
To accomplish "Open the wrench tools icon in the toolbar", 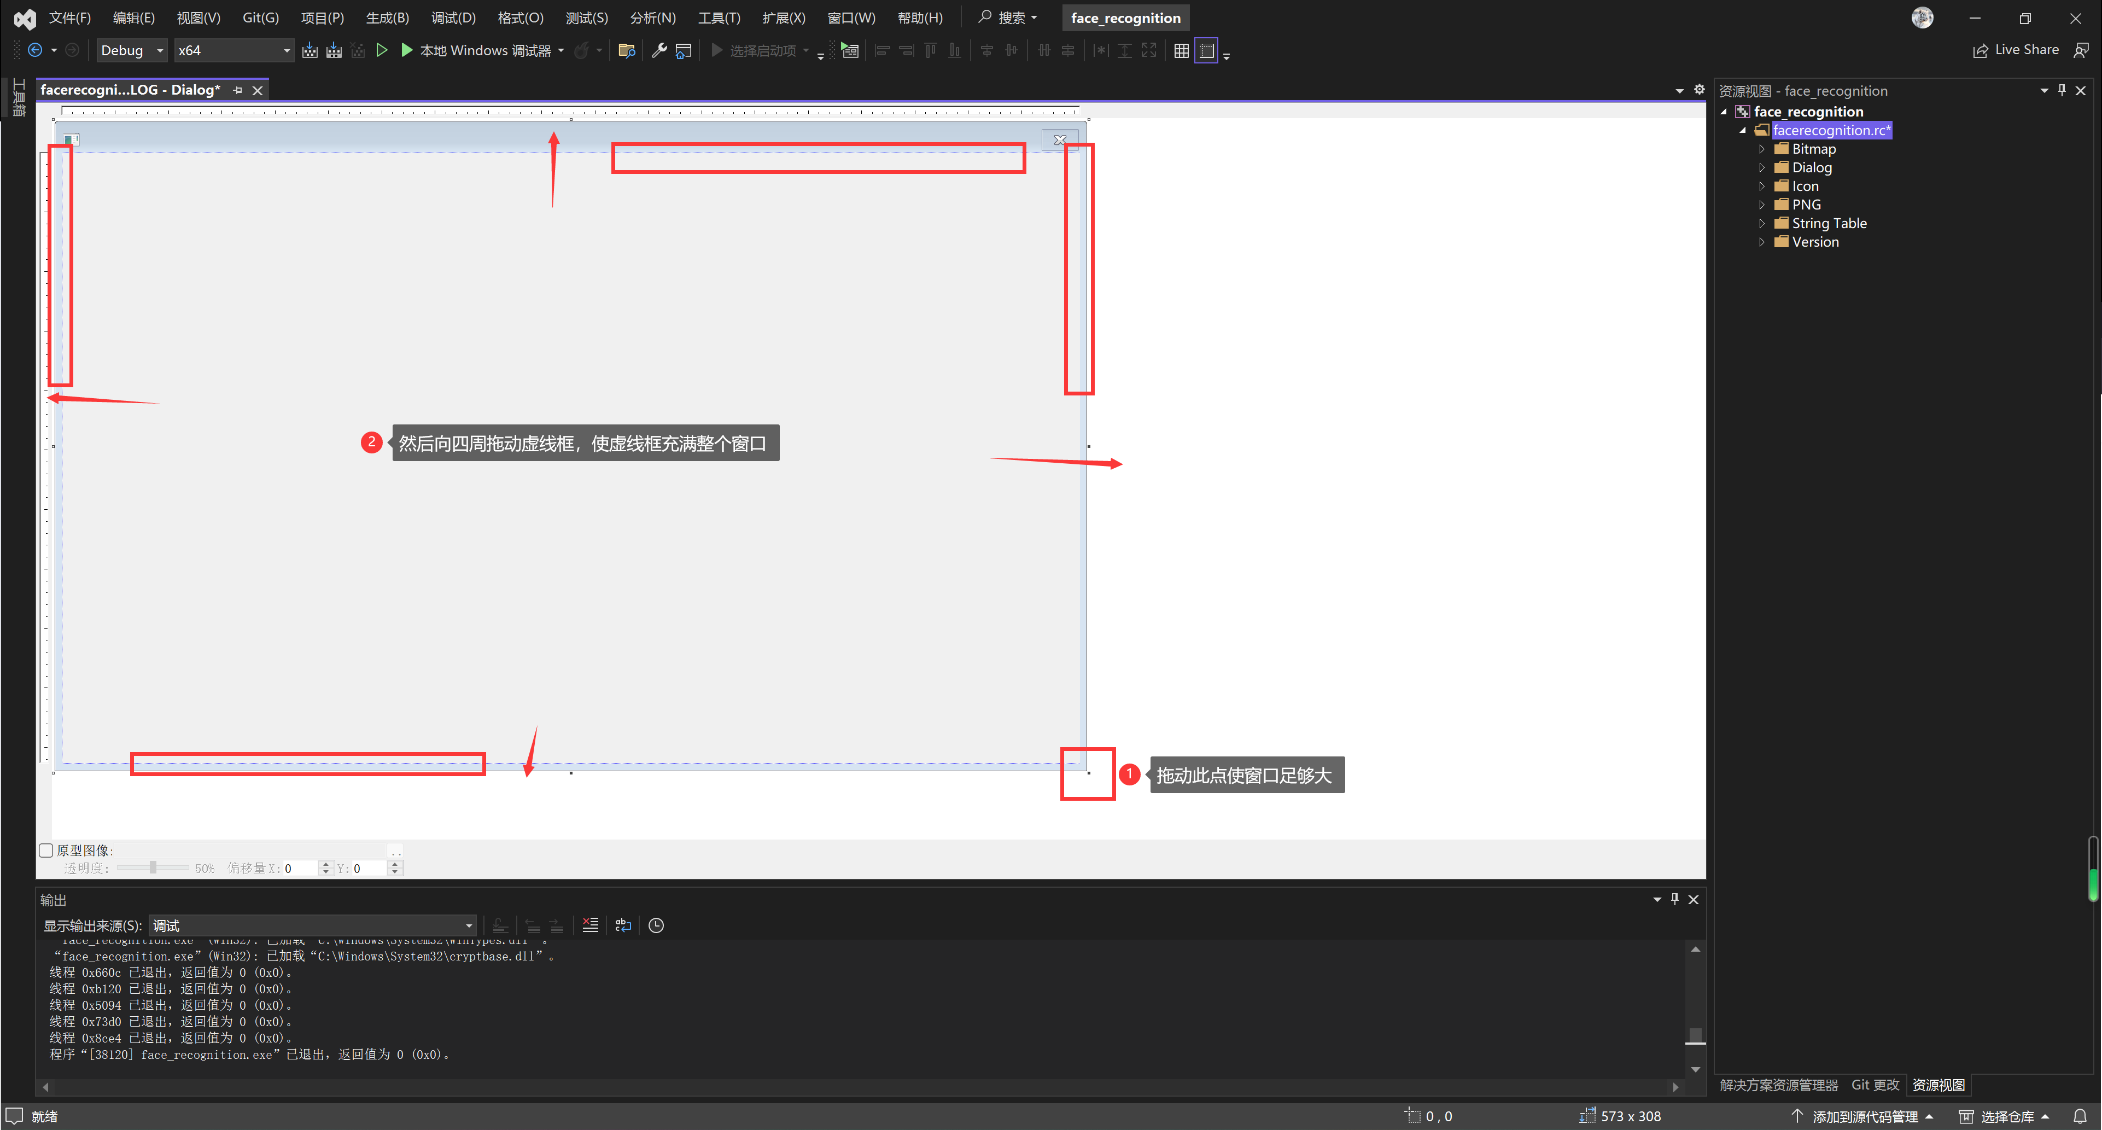I will (658, 51).
